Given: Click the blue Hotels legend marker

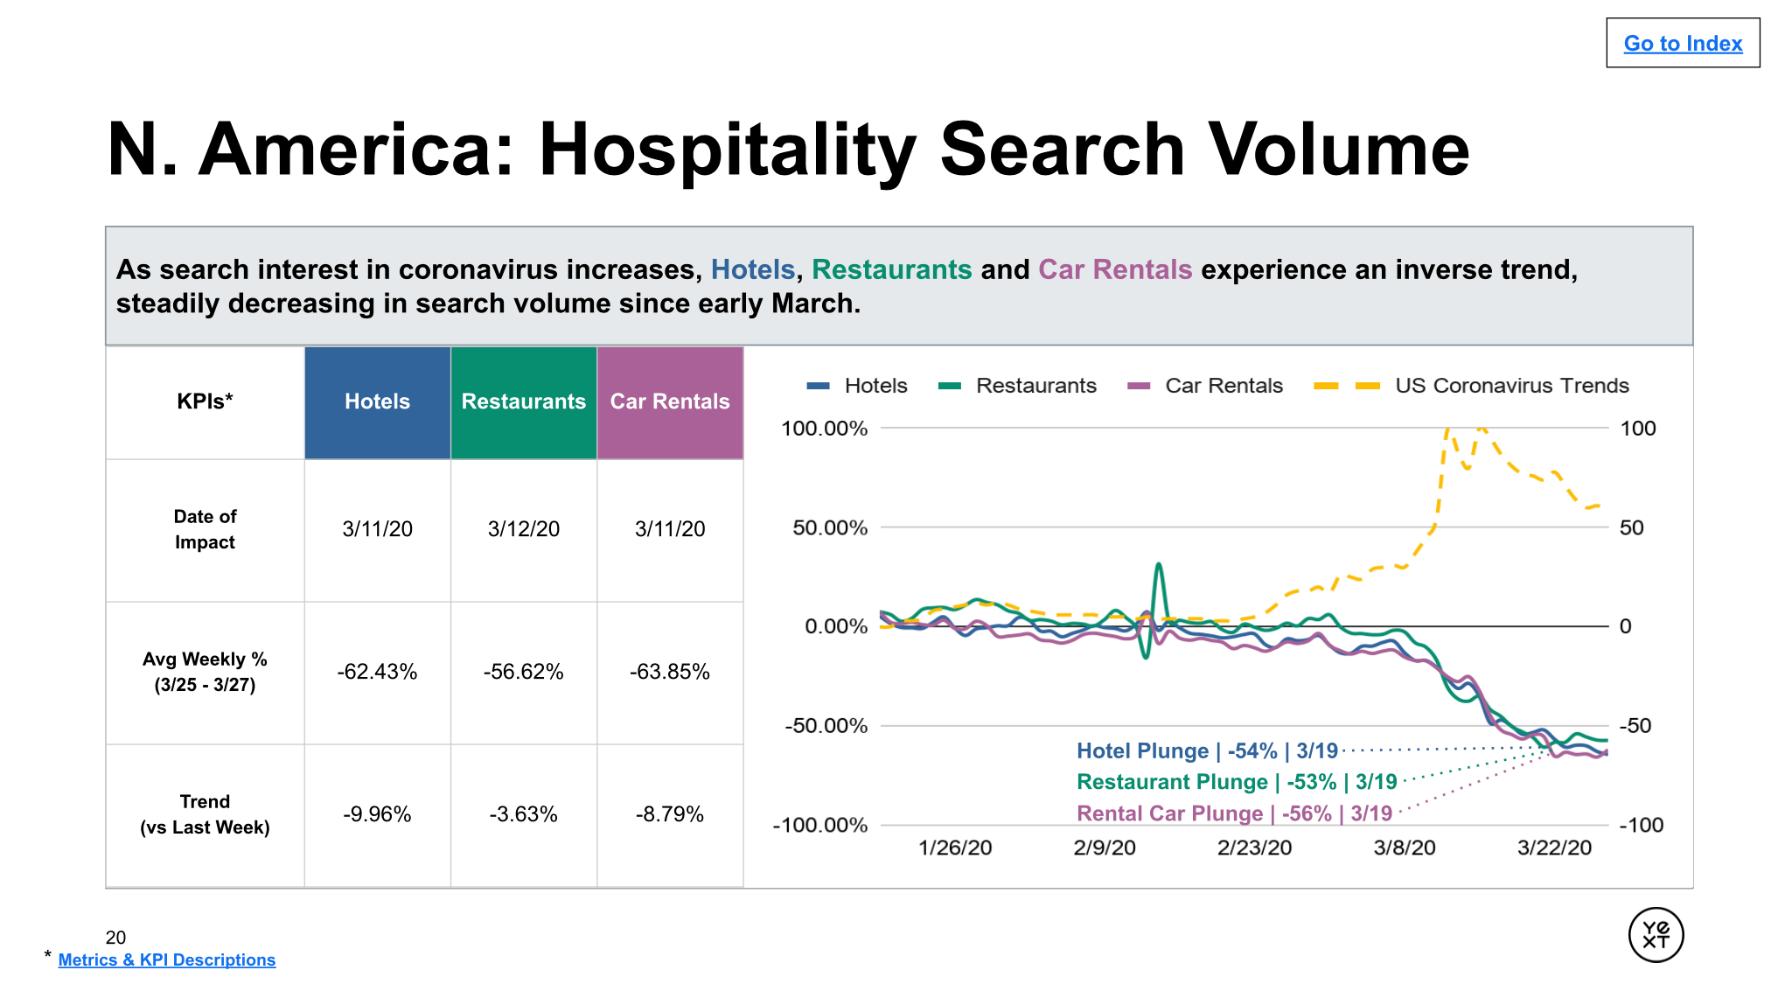Looking at the screenshot, I should point(818,386).
